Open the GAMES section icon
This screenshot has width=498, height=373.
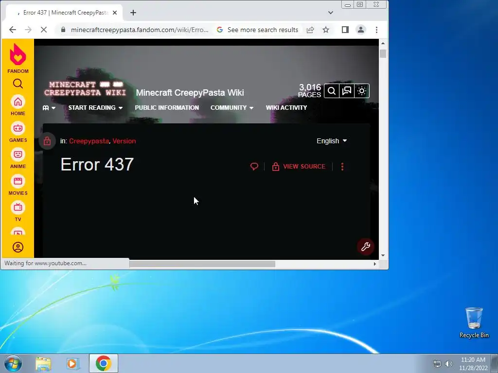coord(18,132)
